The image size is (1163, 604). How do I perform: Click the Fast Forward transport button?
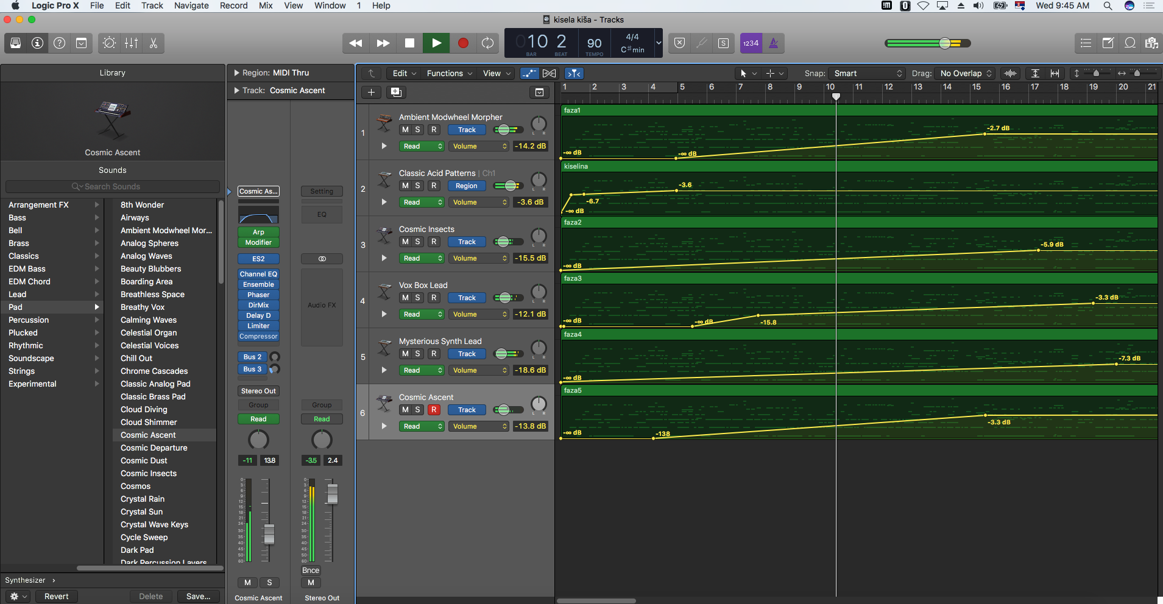383,43
